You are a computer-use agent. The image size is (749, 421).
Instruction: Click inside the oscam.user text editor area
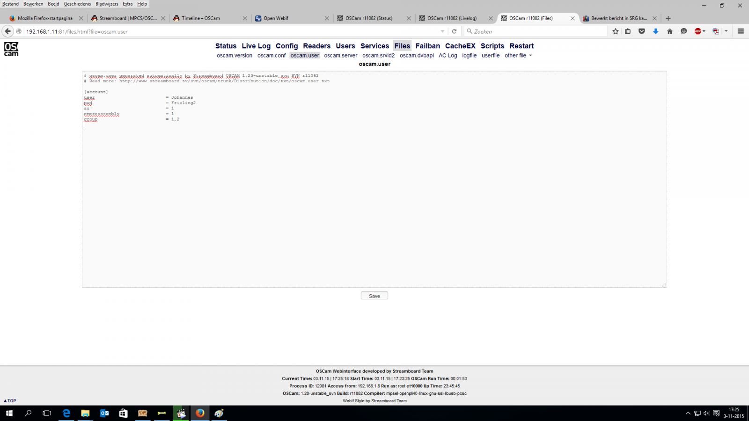pyautogui.click(x=374, y=179)
